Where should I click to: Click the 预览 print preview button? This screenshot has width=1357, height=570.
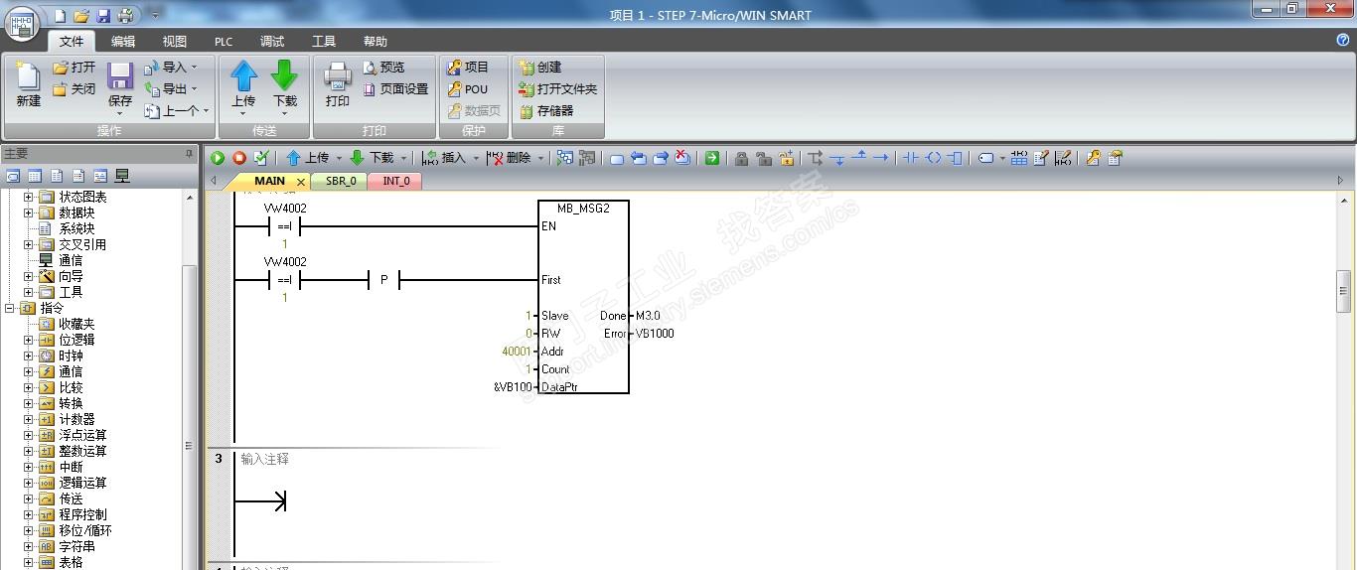pos(383,67)
